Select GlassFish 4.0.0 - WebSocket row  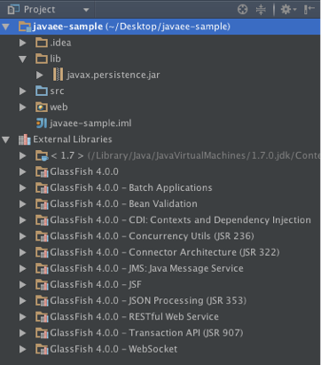coord(160,349)
